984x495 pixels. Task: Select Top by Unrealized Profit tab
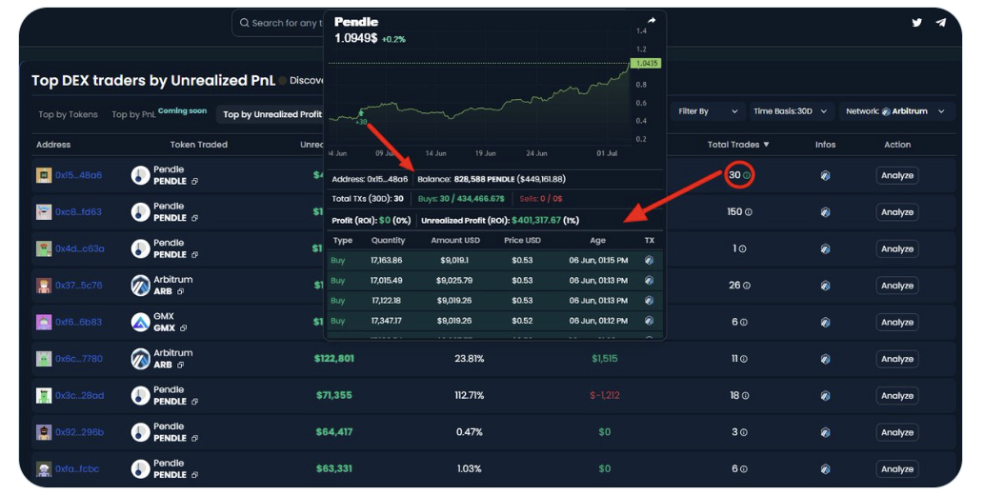click(272, 114)
